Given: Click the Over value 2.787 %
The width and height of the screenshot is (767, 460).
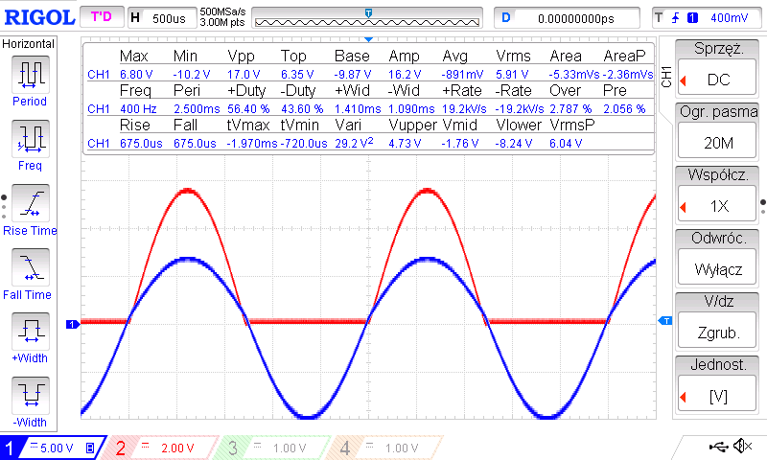Looking at the screenshot, I should coord(570,109).
